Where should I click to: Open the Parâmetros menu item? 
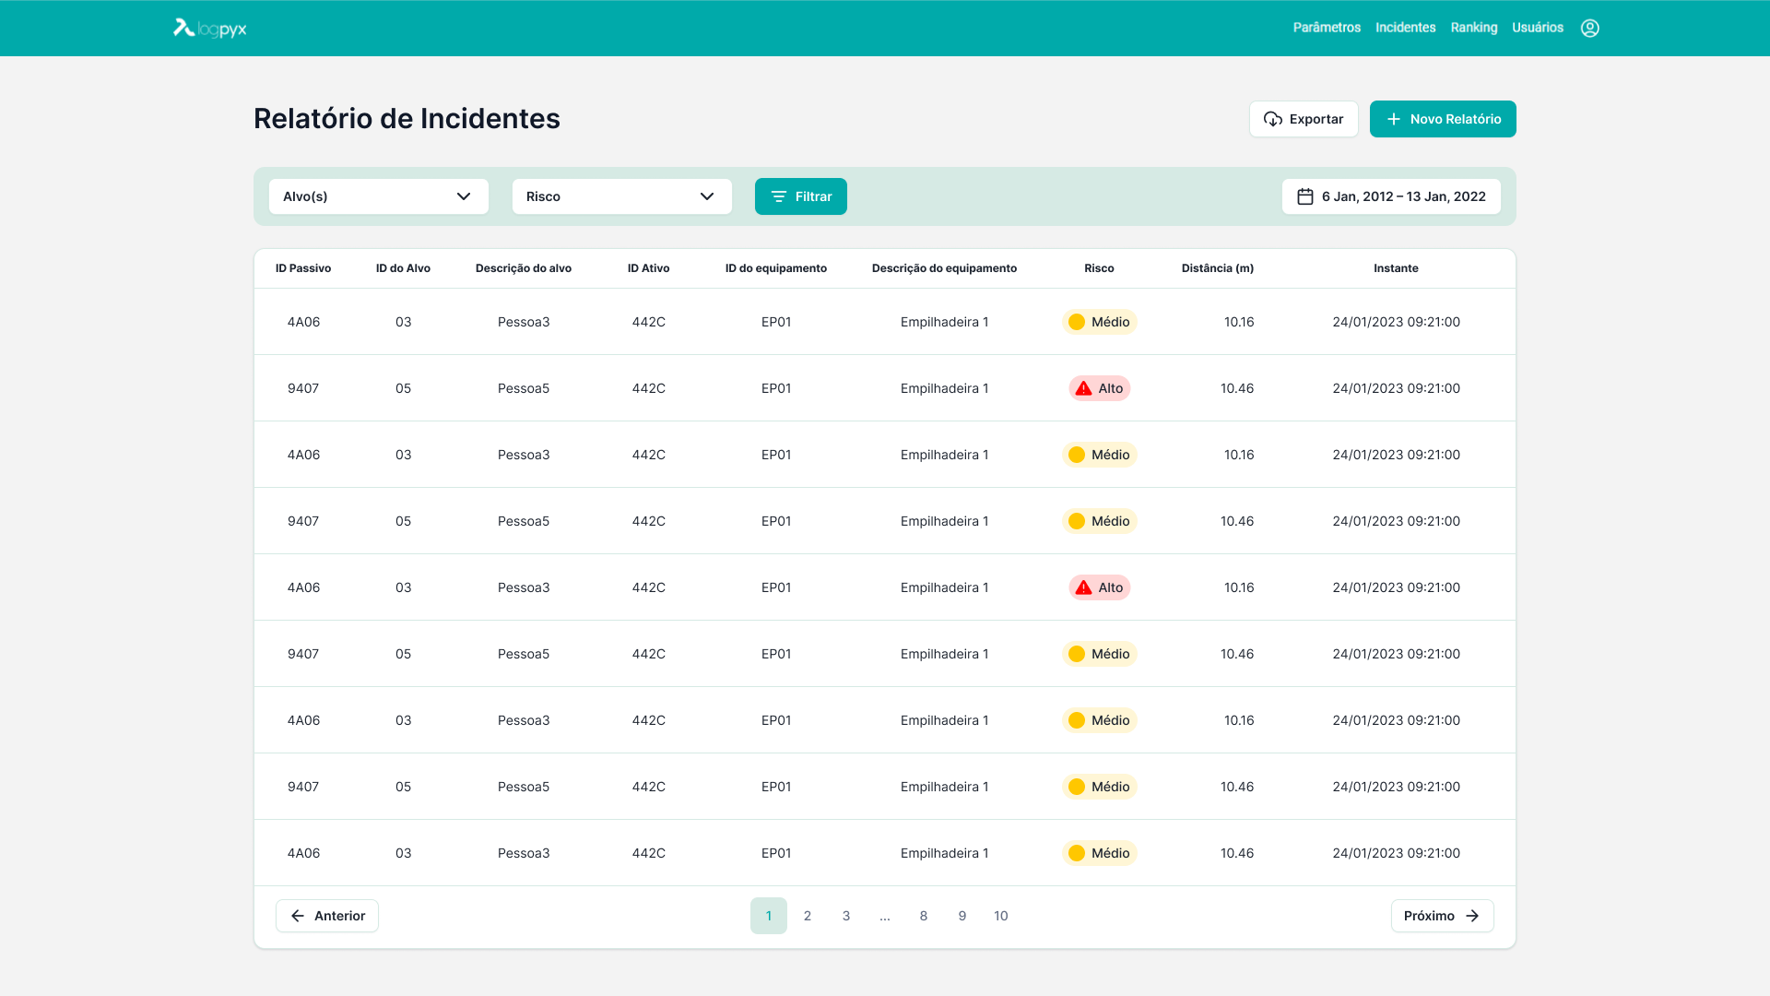pyautogui.click(x=1327, y=28)
